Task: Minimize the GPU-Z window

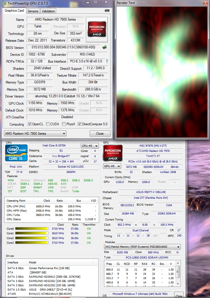Action: tap(88, 2)
